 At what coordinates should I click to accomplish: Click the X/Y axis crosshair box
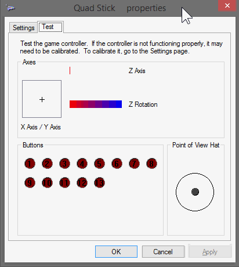point(42,99)
